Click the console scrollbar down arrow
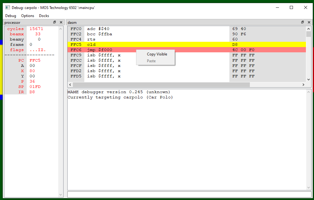Screen dimensions: 314x200 pos(308,187)
